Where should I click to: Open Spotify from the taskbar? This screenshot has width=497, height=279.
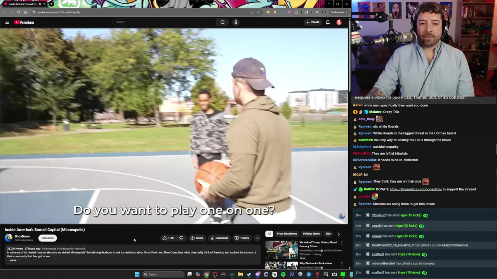[x=283, y=274]
